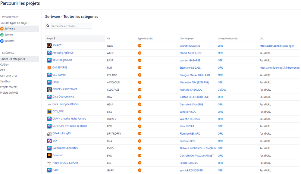
Task: Open OFR category in FIBER_GRACE_EXPORT row
Action: pyautogui.click(x=220, y=163)
